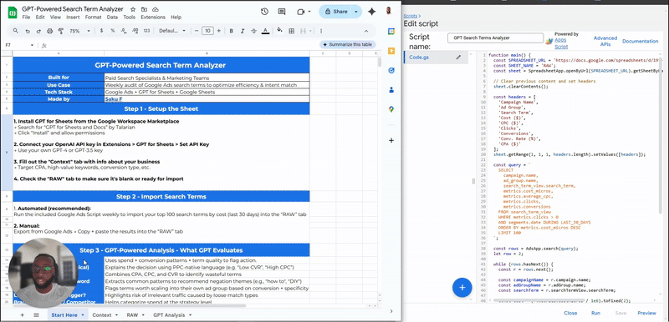Get add-ons with side panel plus icon

click(391, 140)
